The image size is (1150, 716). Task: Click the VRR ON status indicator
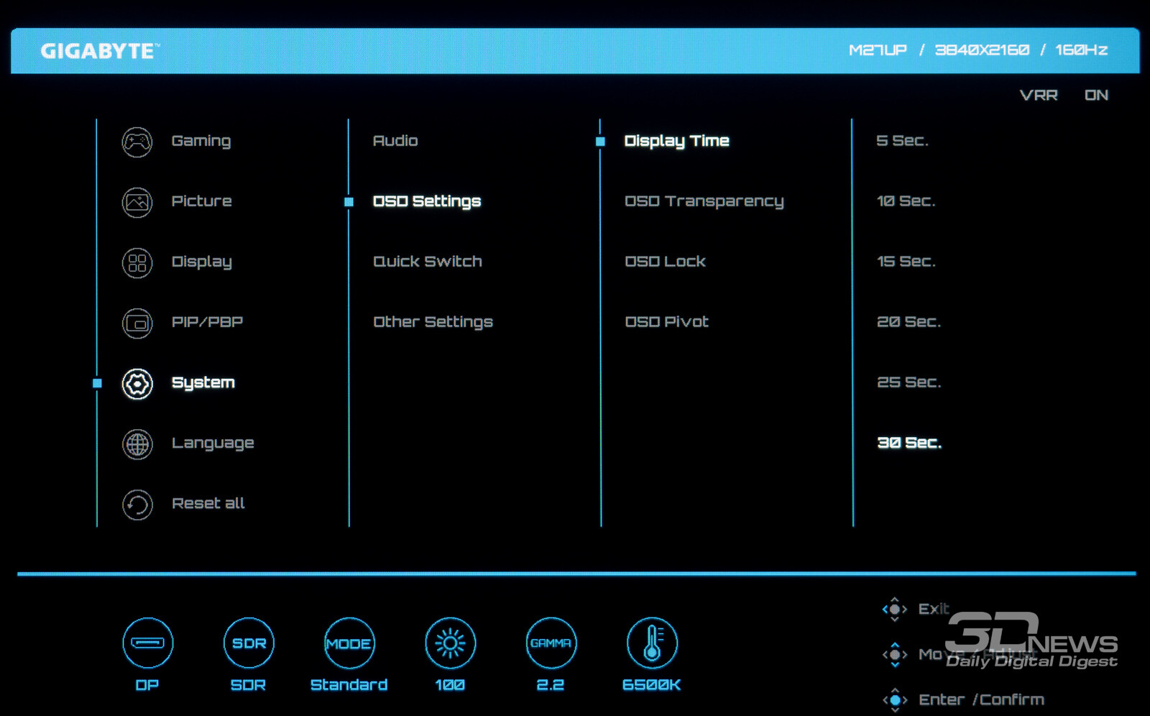point(1063,95)
